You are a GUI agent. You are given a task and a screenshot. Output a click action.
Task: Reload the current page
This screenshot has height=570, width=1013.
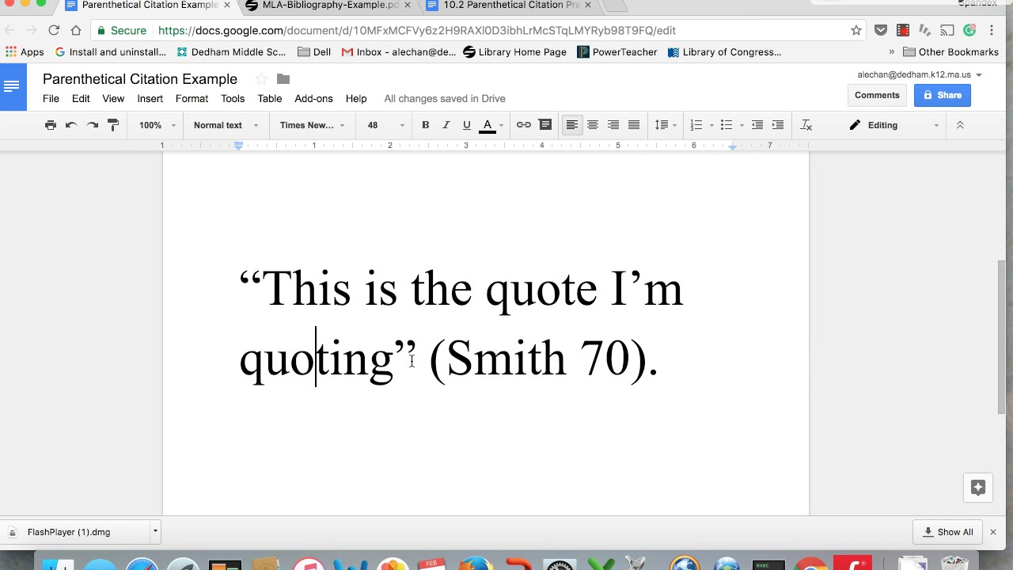[x=54, y=30]
